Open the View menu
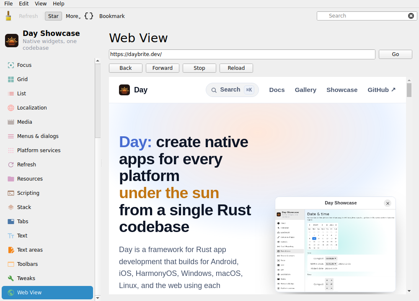The image size is (419, 301). [41, 3]
